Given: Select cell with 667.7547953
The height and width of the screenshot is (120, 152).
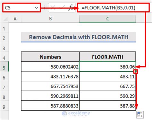Looking at the screenshot, I should (x=50, y=86).
